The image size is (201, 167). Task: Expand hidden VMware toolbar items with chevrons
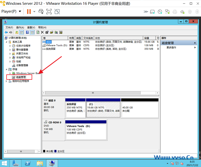point(146,12)
